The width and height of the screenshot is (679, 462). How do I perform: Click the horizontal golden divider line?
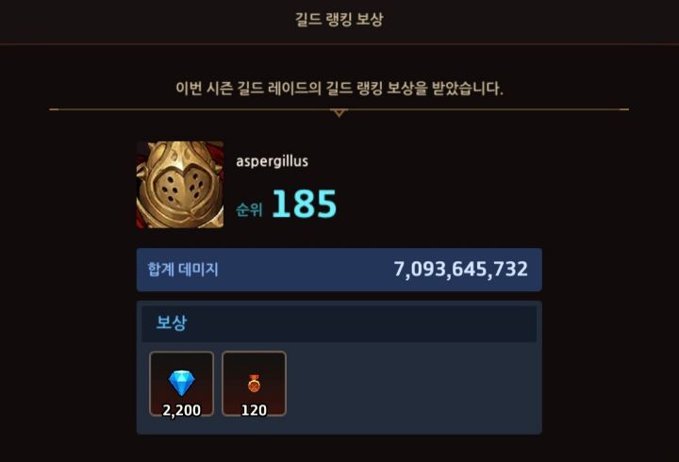[x=339, y=109]
